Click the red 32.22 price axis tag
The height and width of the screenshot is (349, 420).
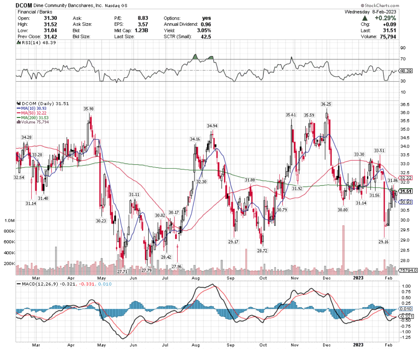(x=405, y=178)
